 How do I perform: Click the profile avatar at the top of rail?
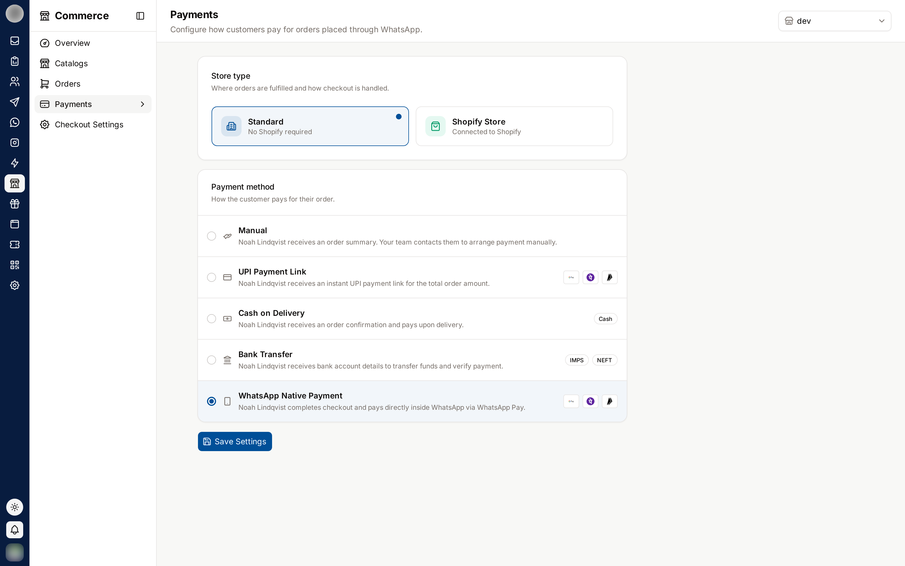tap(15, 14)
